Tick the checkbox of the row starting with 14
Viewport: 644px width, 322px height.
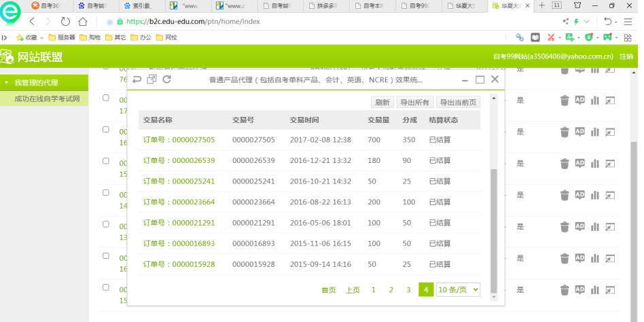(106, 193)
